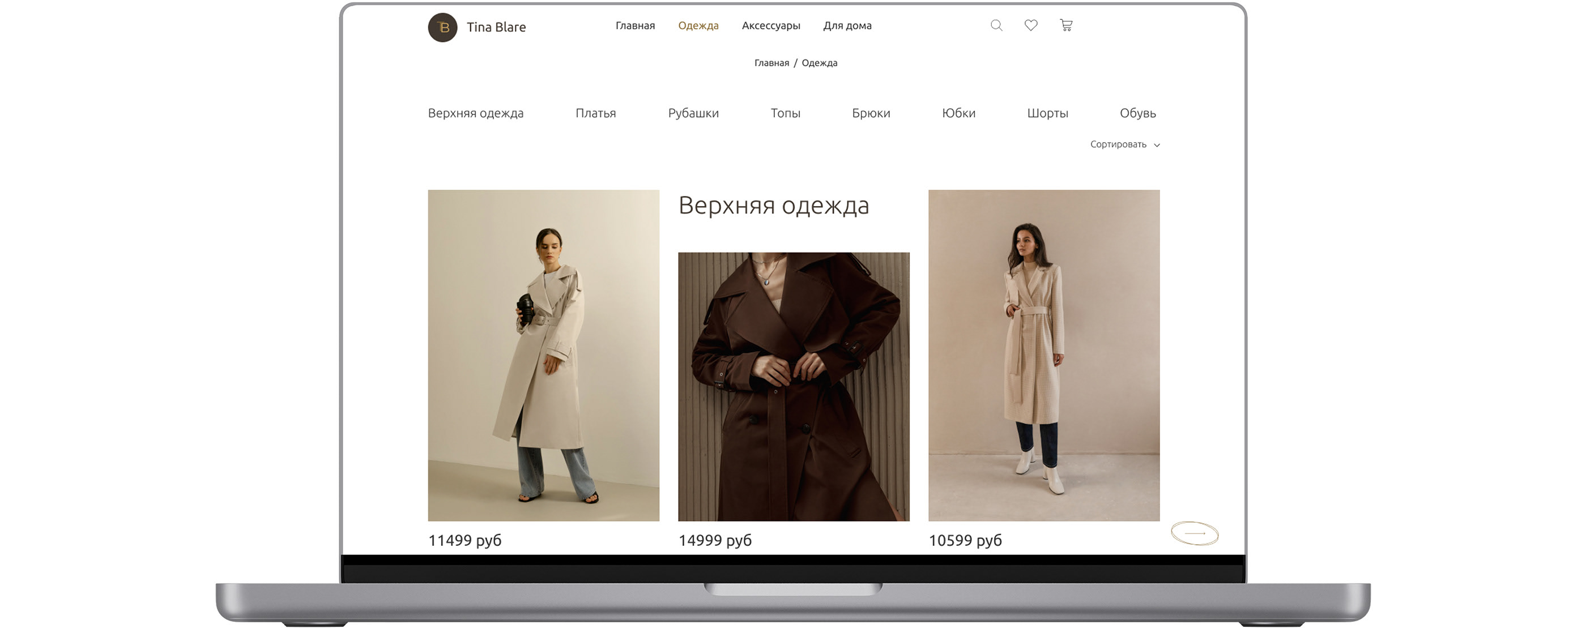Viewport: 1586px width, 628px height.
Task: Click the Tina Blare round logo
Action: [x=443, y=27]
